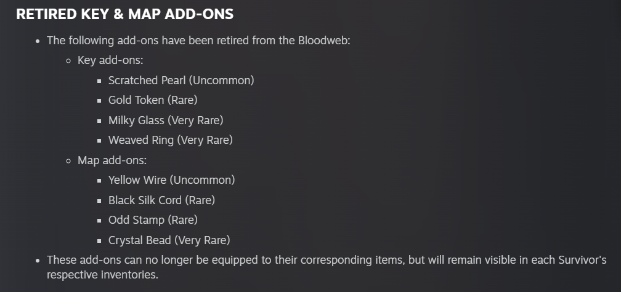Click the square bullet before Scratched Pearl
621x292 pixels.
tap(99, 81)
